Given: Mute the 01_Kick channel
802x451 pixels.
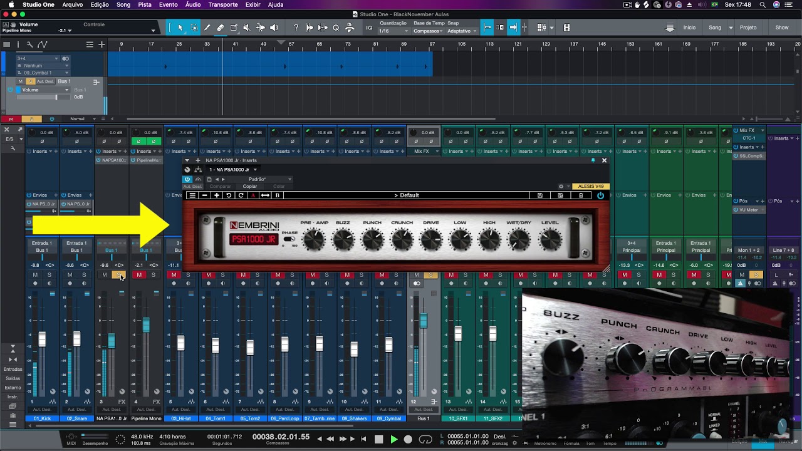Looking at the screenshot, I should pyautogui.click(x=35, y=275).
